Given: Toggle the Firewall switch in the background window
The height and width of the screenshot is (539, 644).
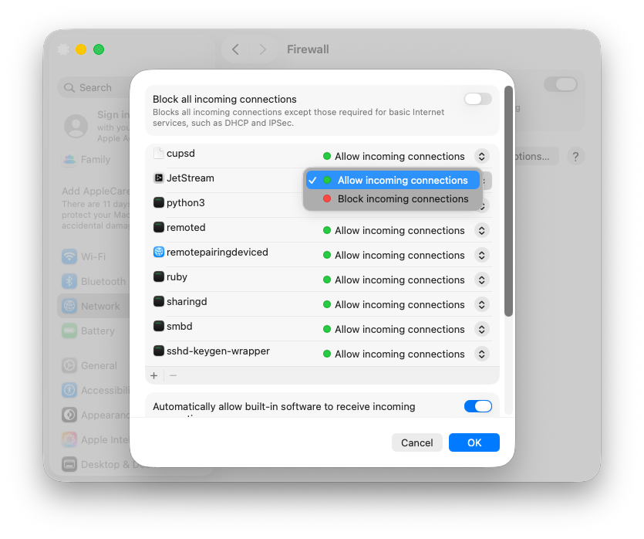Looking at the screenshot, I should click(561, 84).
